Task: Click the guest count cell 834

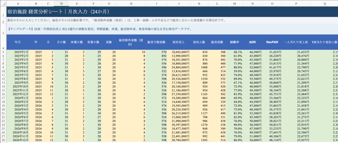Action: (x=199, y=52)
